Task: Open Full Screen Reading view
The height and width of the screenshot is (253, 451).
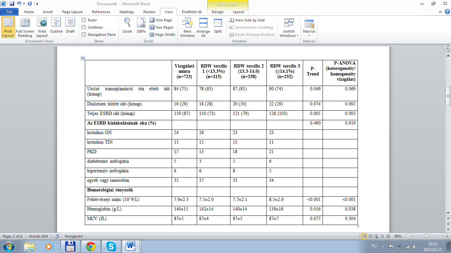Action: coord(25,28)
